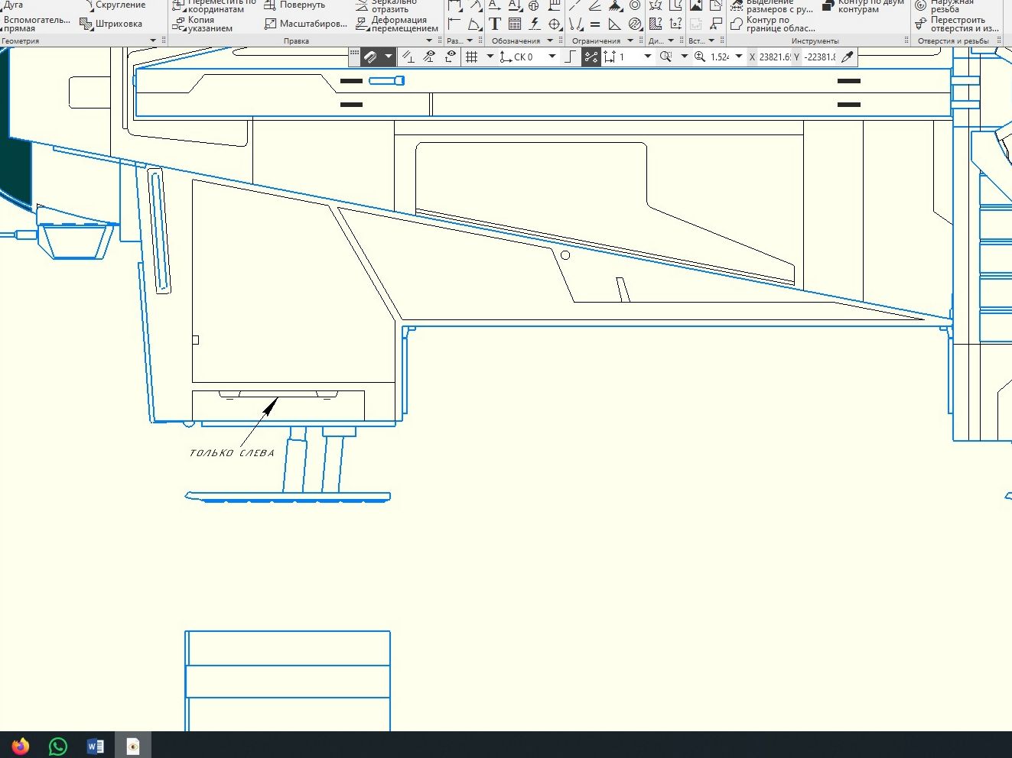Toggle the grid display

point(472,57)
